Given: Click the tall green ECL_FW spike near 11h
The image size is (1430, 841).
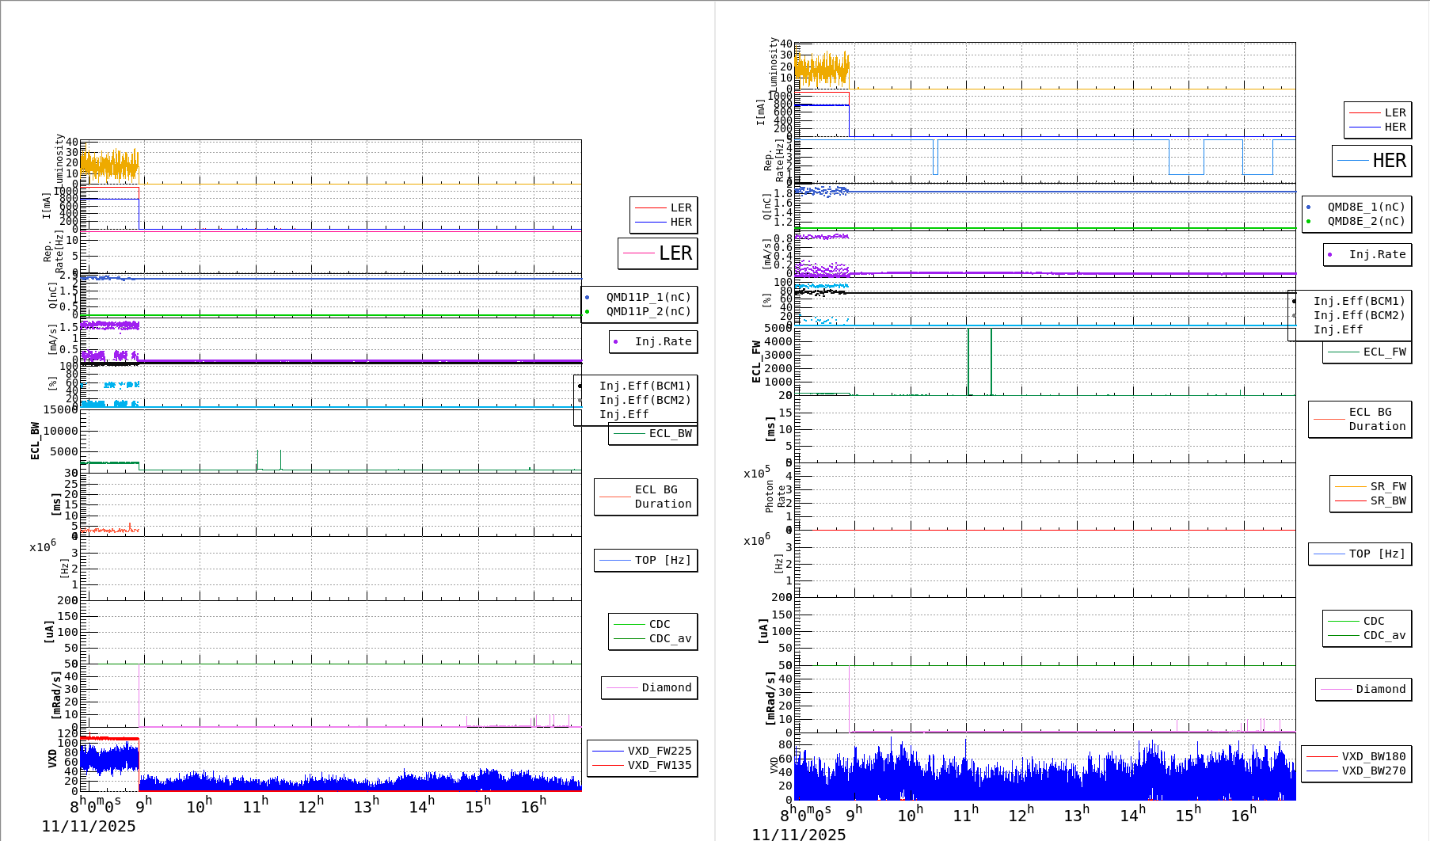Looking at the screenshot, I should [968, 356].
